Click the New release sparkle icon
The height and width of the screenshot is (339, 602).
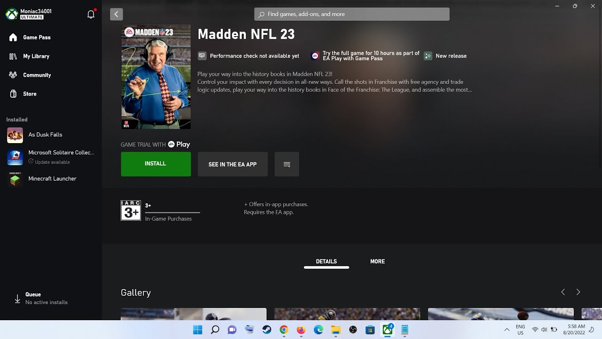pos(428,56)
